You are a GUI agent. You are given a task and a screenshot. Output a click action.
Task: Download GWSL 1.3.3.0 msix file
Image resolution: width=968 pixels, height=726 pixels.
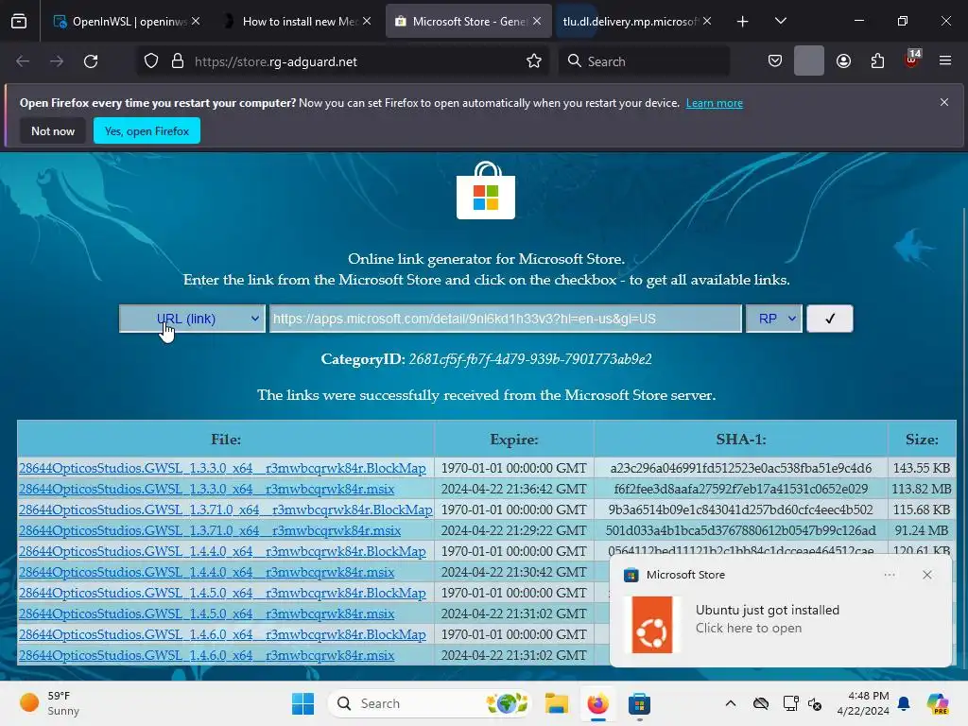pyautogui.click(x=206, y=489)
